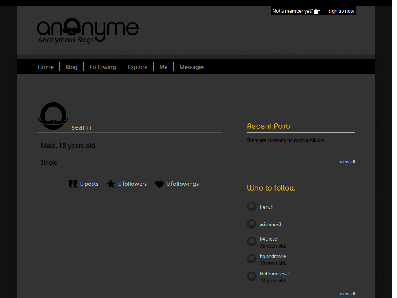The width and height of the screenshot is (397, 298).
Task: Open the Me profile page
Action: coord(163,67)
